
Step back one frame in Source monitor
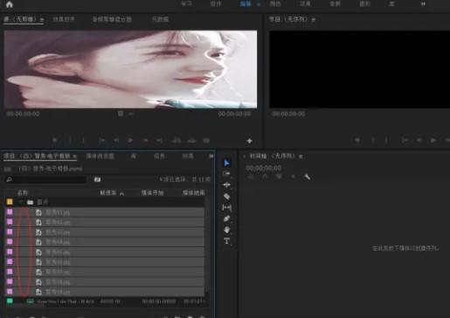(116, 141)
